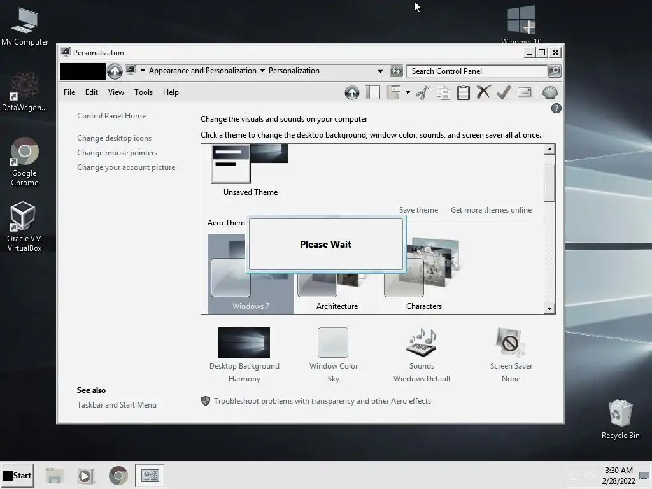Open the Tools menu
The image size is (652, 489).
pos(143,92)
